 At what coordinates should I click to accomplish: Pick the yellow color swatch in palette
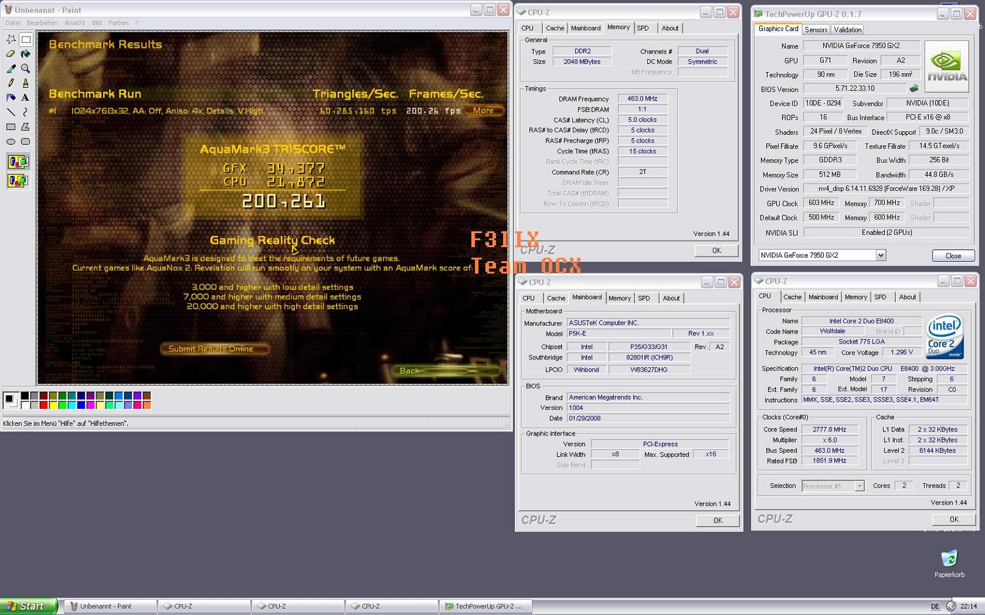53,405
